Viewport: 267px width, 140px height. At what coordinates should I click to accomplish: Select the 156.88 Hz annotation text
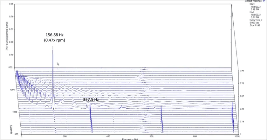point(54,35)
